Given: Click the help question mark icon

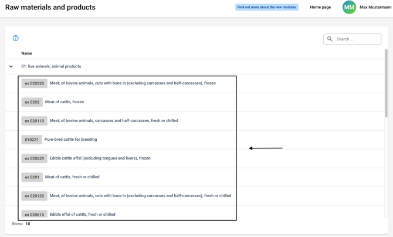Looking at the screenshot, I should [x=16, y=38].
